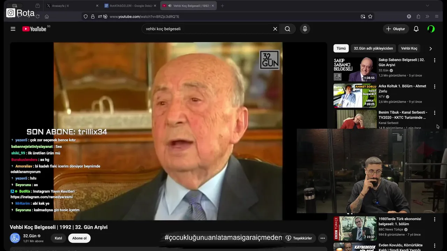Open more options for 1980'lerde Türk ekonomisi
Screen dimensions: 447x251
click(434, 220)
